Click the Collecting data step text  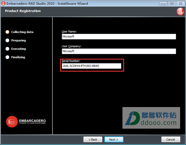(x=22, y=32)
